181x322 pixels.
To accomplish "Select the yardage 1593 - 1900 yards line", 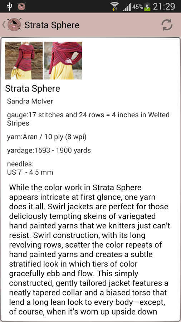I will 49,150.
